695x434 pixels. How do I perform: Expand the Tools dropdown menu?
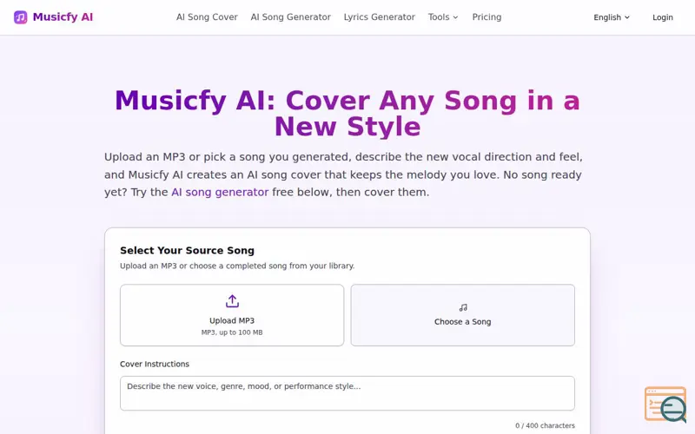point(443,17)
